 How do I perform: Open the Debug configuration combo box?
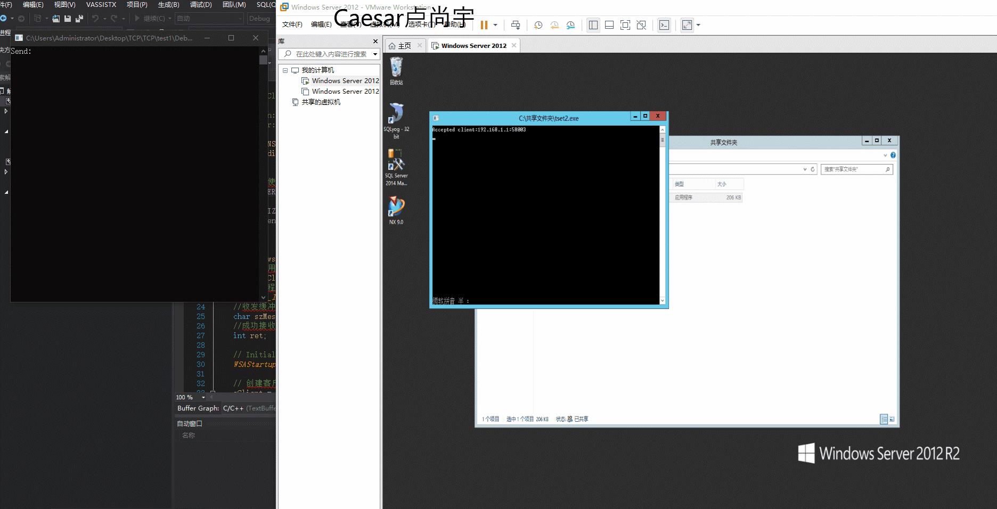(x=261, y=19)
